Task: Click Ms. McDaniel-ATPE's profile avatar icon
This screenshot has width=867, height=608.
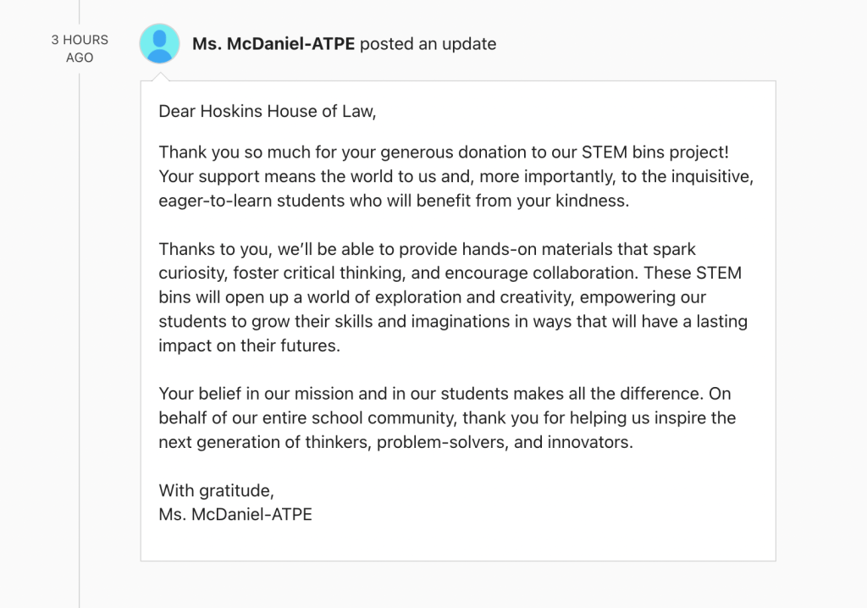Action: 159,44
